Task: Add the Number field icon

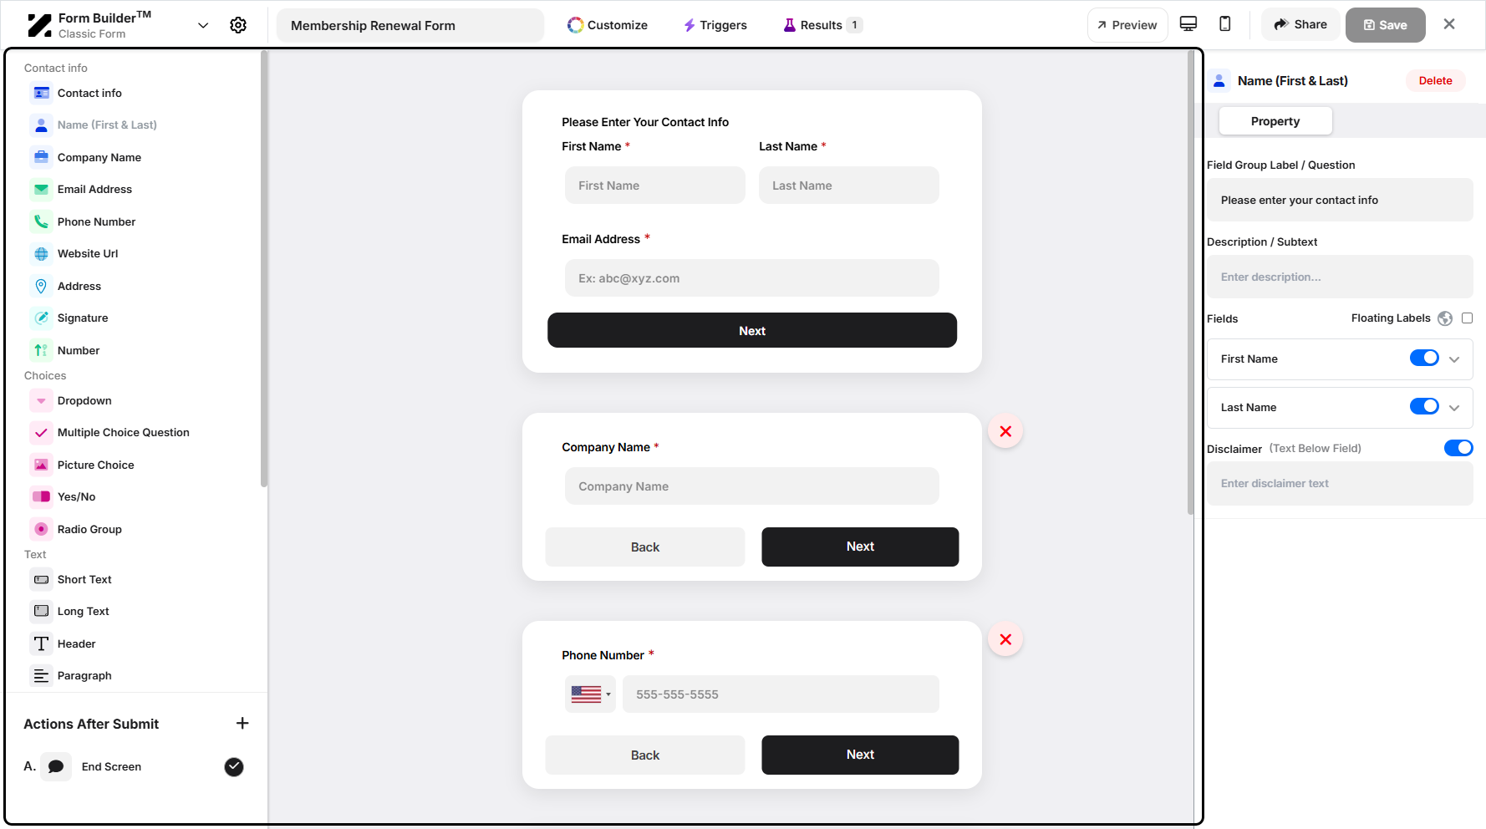Action: 41,350
